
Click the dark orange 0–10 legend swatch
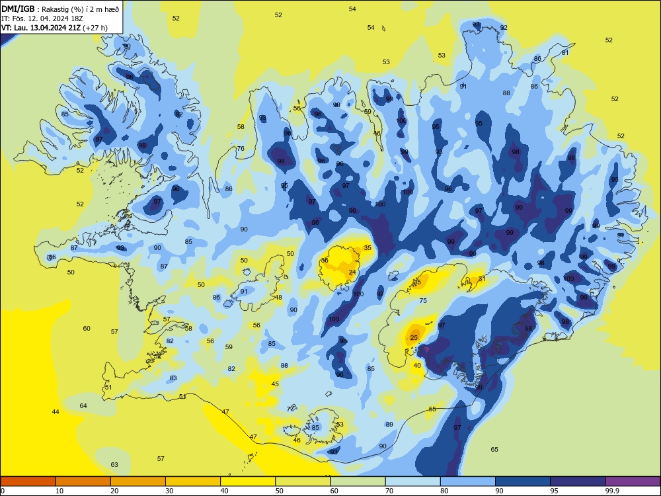click(28, 481)
